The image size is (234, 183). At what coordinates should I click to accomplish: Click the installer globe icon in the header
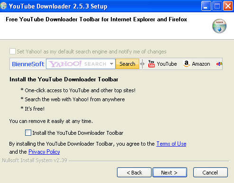(219, 26)
